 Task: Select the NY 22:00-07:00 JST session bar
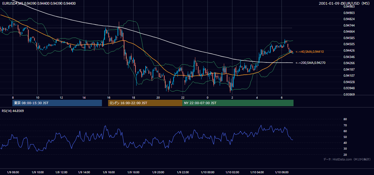click(238, 103)
